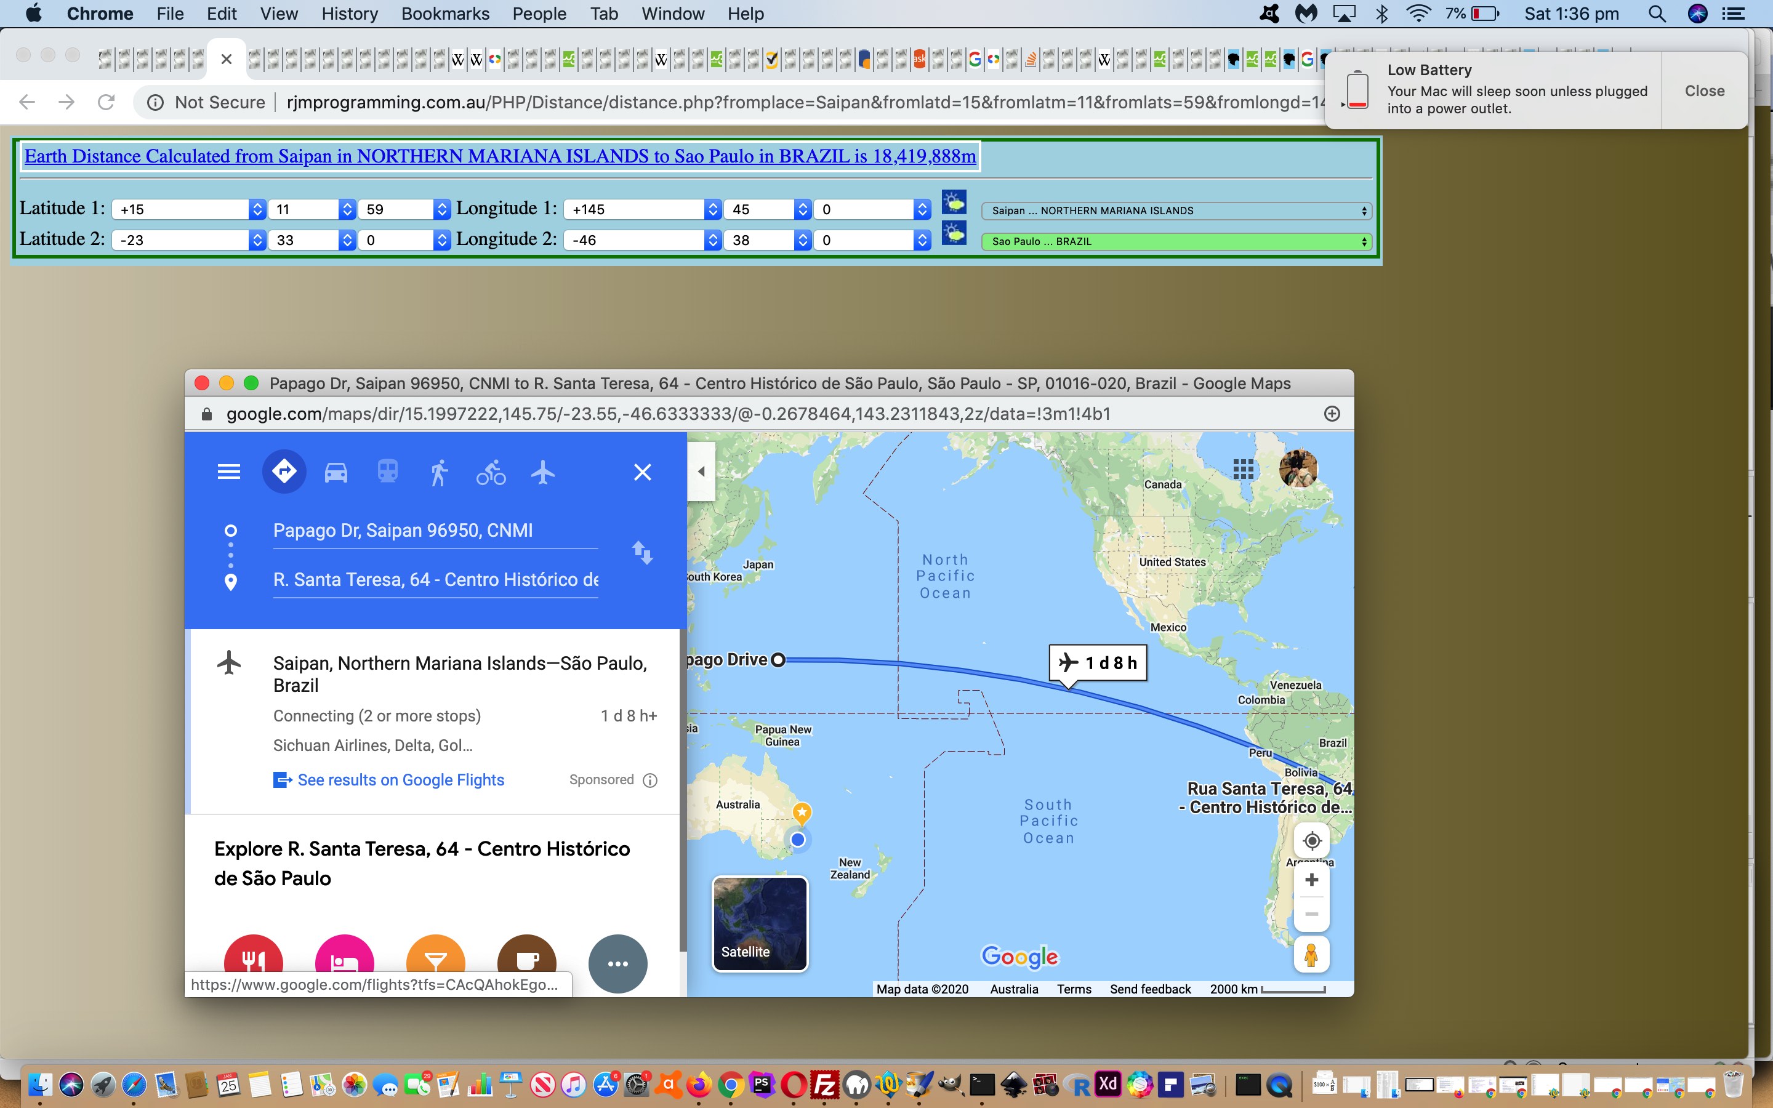Screen dimensions: 1773x1108
Task: Open Google account profile picture
Action: 1298,468
